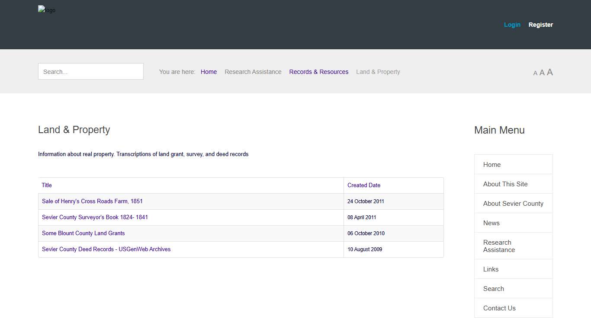591x332 pixels.
Task: Sort table by Title column
Action: click(x=47, y=185)
